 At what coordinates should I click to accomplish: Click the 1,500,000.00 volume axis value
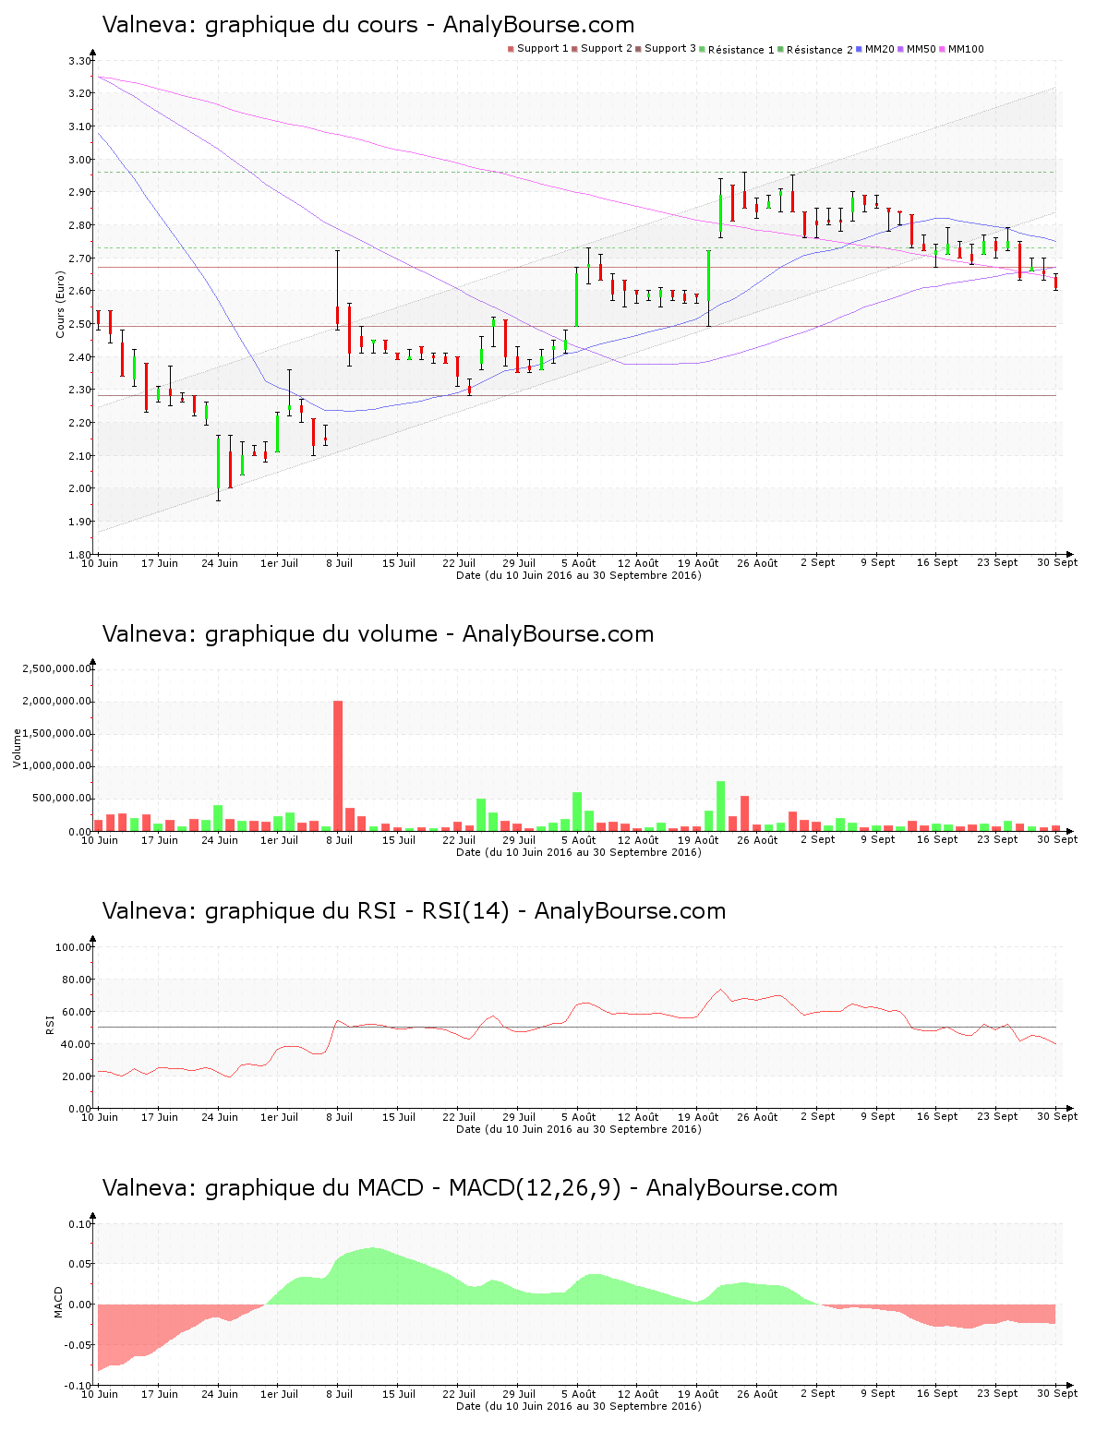[56, 734]
